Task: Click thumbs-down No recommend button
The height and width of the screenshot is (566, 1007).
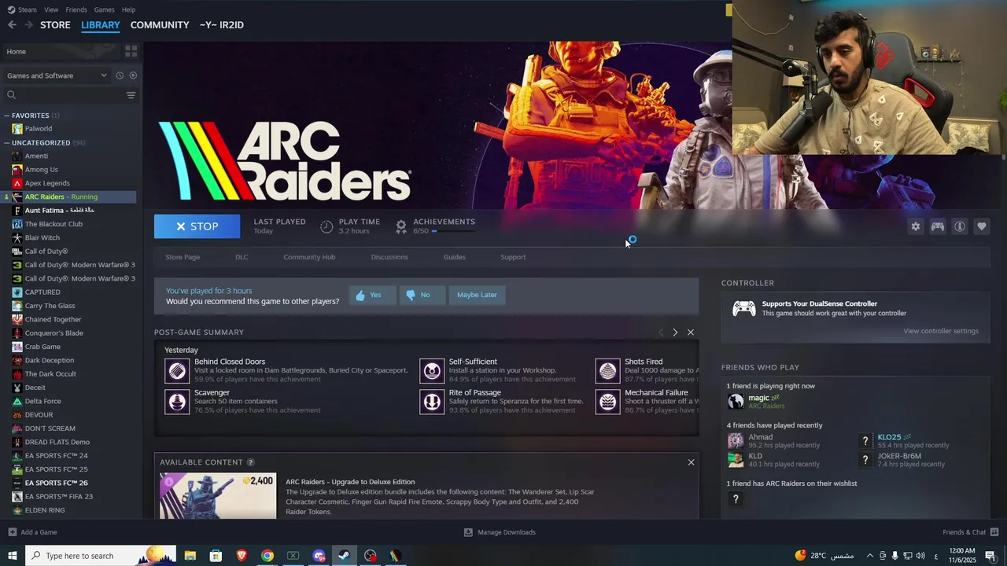Action: click(x=422, y=295)
